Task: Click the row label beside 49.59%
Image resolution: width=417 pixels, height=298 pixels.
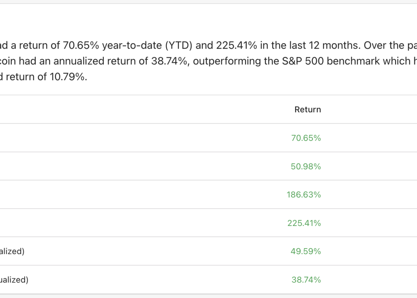Action: coord(12,252)
